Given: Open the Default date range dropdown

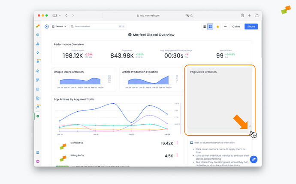Looking at the screenshot, I should (59, 26).
